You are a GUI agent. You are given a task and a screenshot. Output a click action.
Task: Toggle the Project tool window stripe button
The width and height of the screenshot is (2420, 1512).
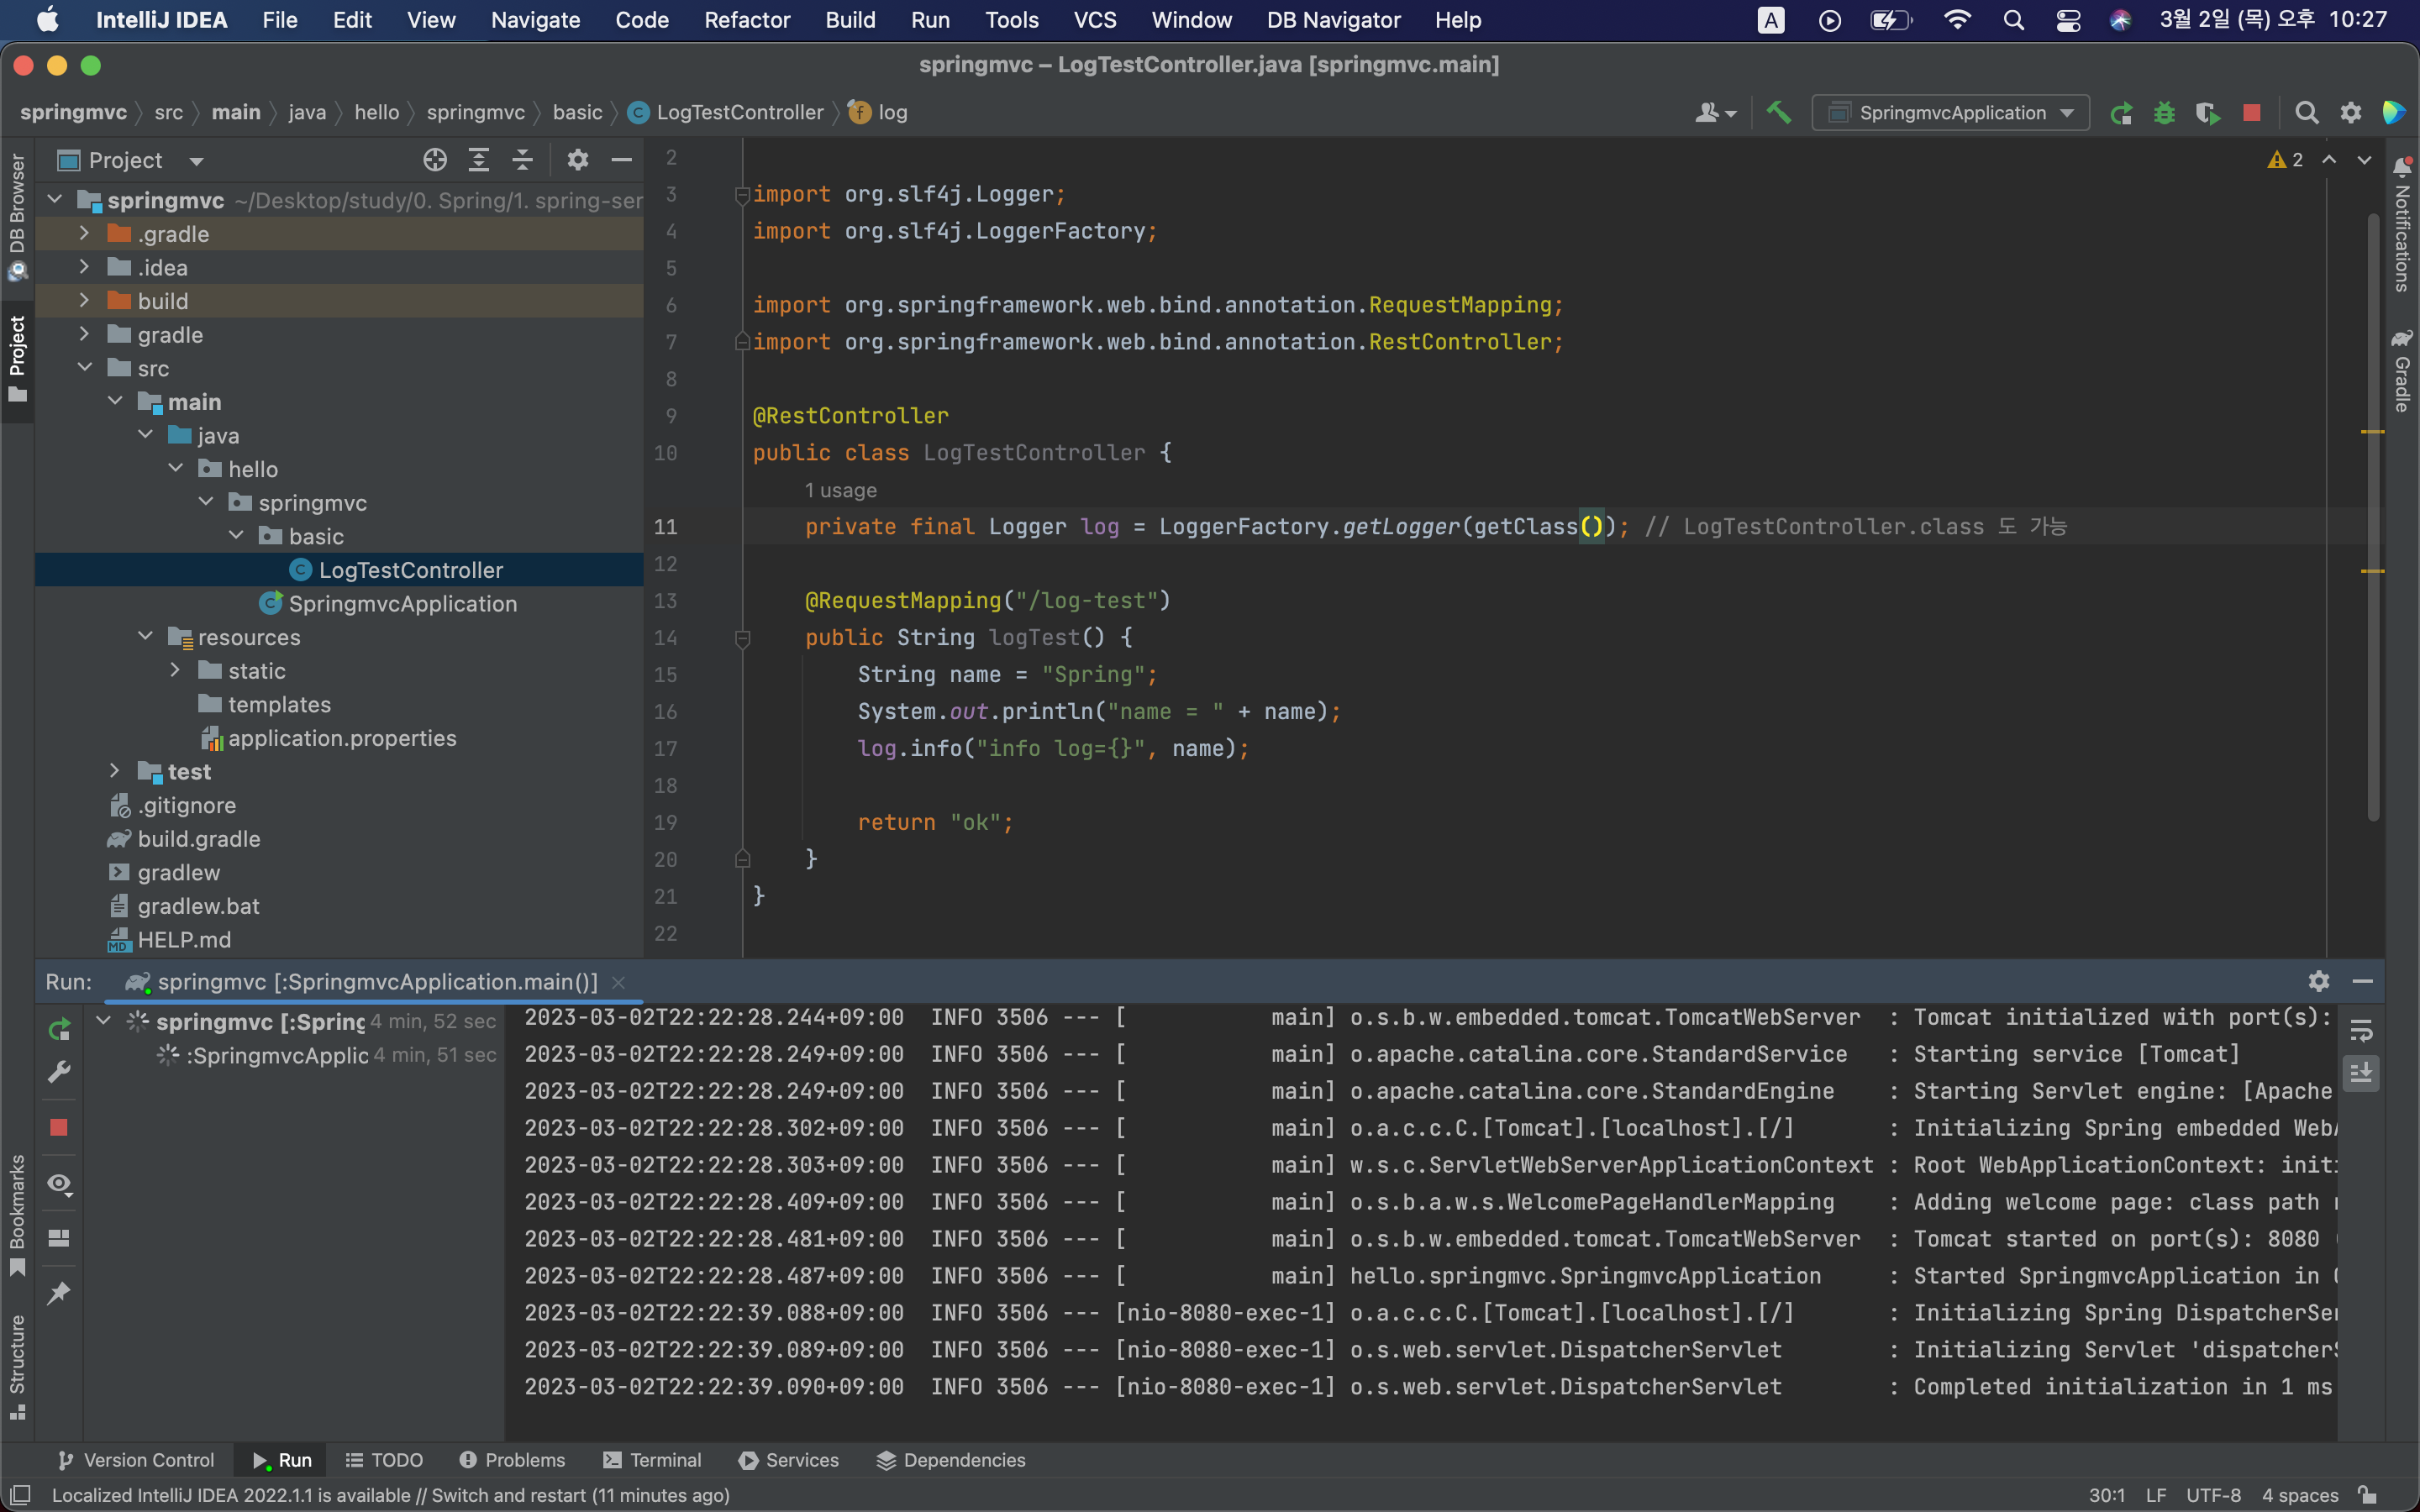tap(17, 360)
